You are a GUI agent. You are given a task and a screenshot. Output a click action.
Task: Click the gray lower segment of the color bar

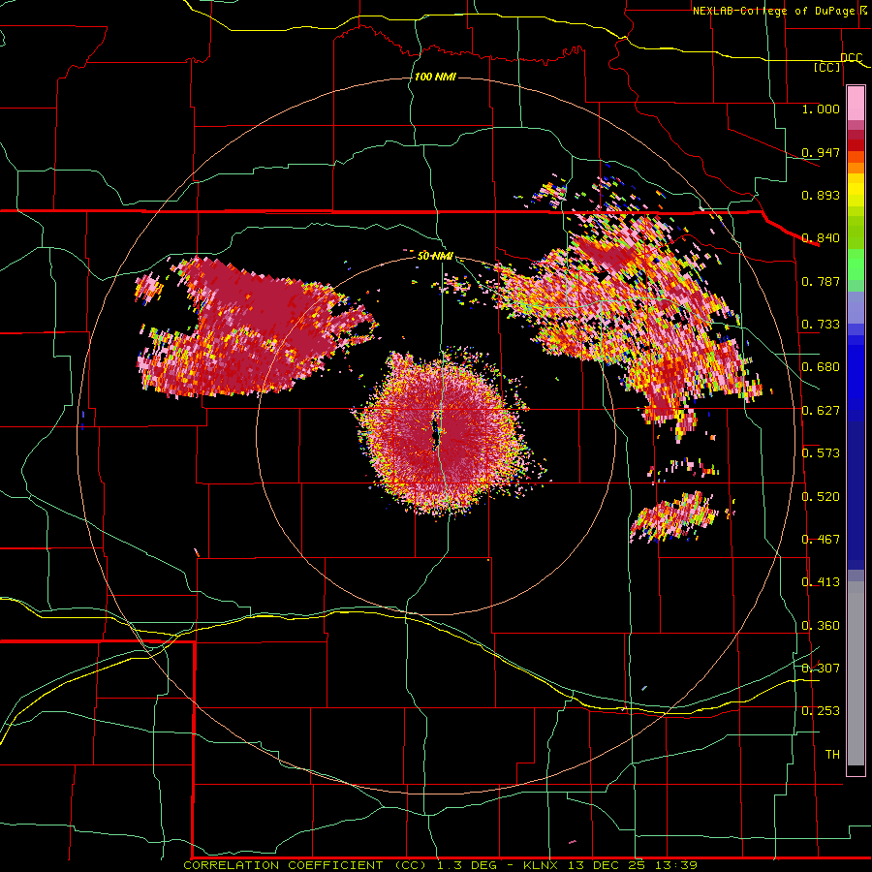(856, 673)
